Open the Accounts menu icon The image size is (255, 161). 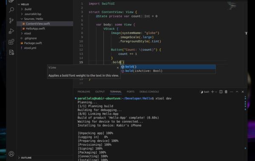point(11,154)
